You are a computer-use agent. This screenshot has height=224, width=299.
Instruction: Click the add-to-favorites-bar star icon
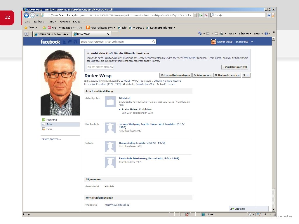[44, 28]
